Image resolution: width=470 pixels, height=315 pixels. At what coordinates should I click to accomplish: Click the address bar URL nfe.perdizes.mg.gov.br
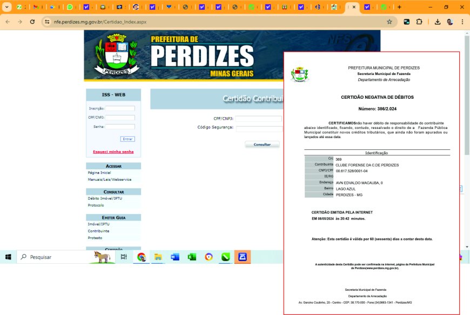[x=100, y=22]
